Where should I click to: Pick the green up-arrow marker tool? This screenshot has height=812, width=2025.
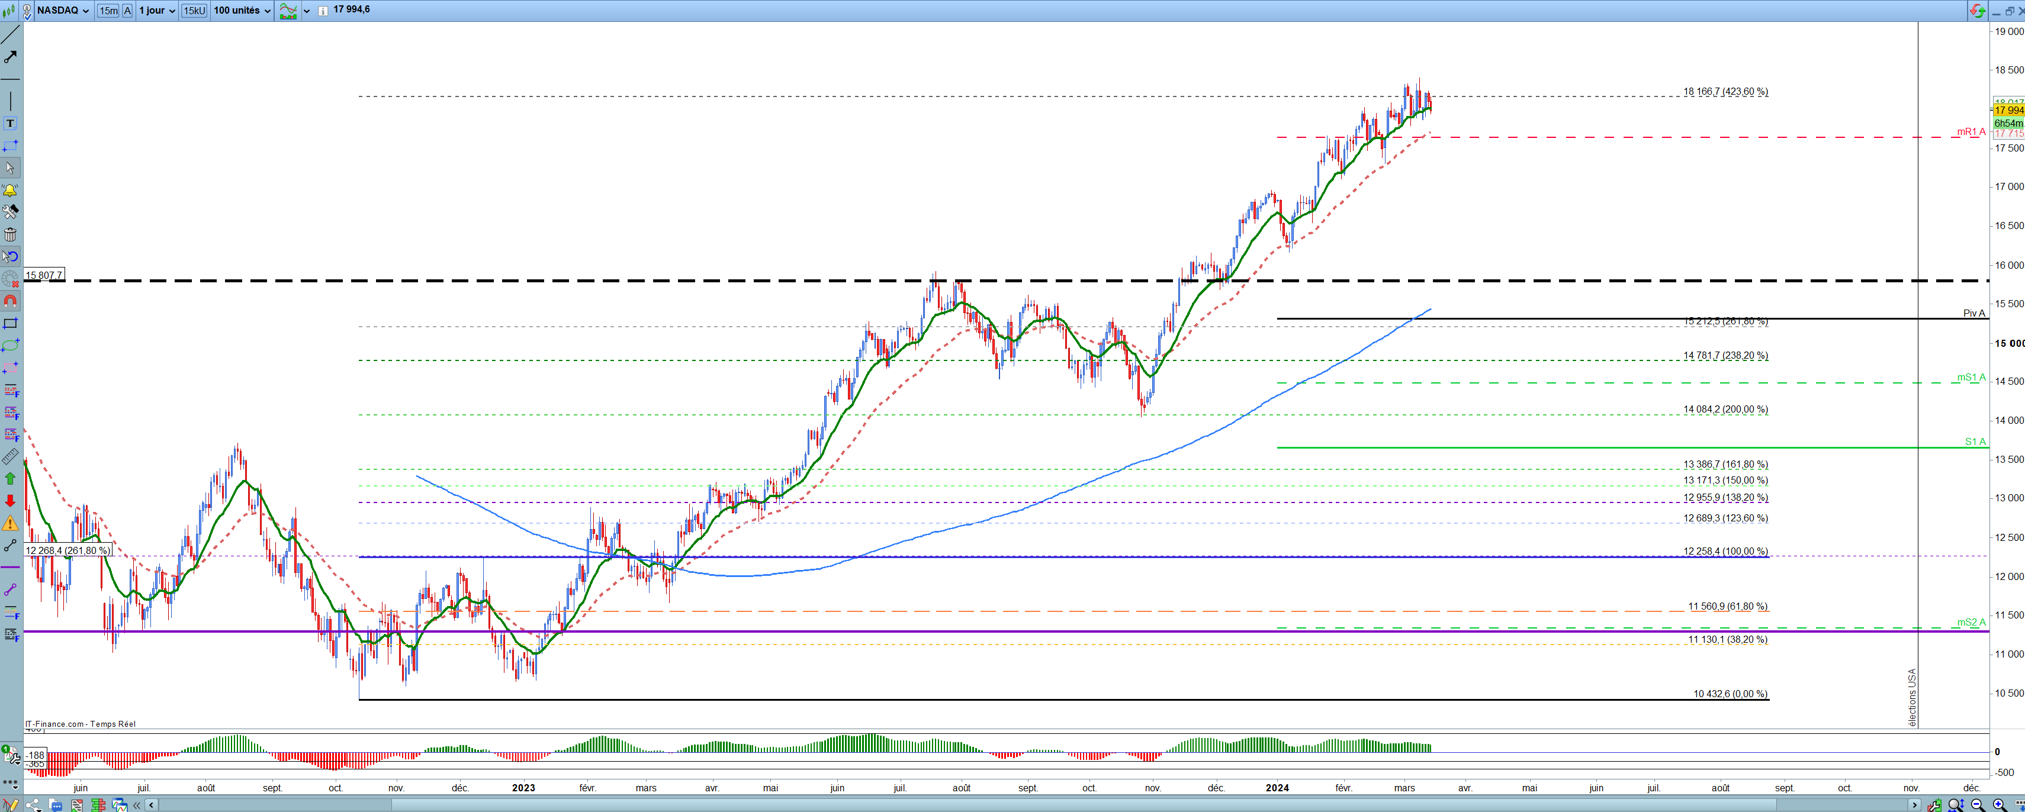(10, 478)
